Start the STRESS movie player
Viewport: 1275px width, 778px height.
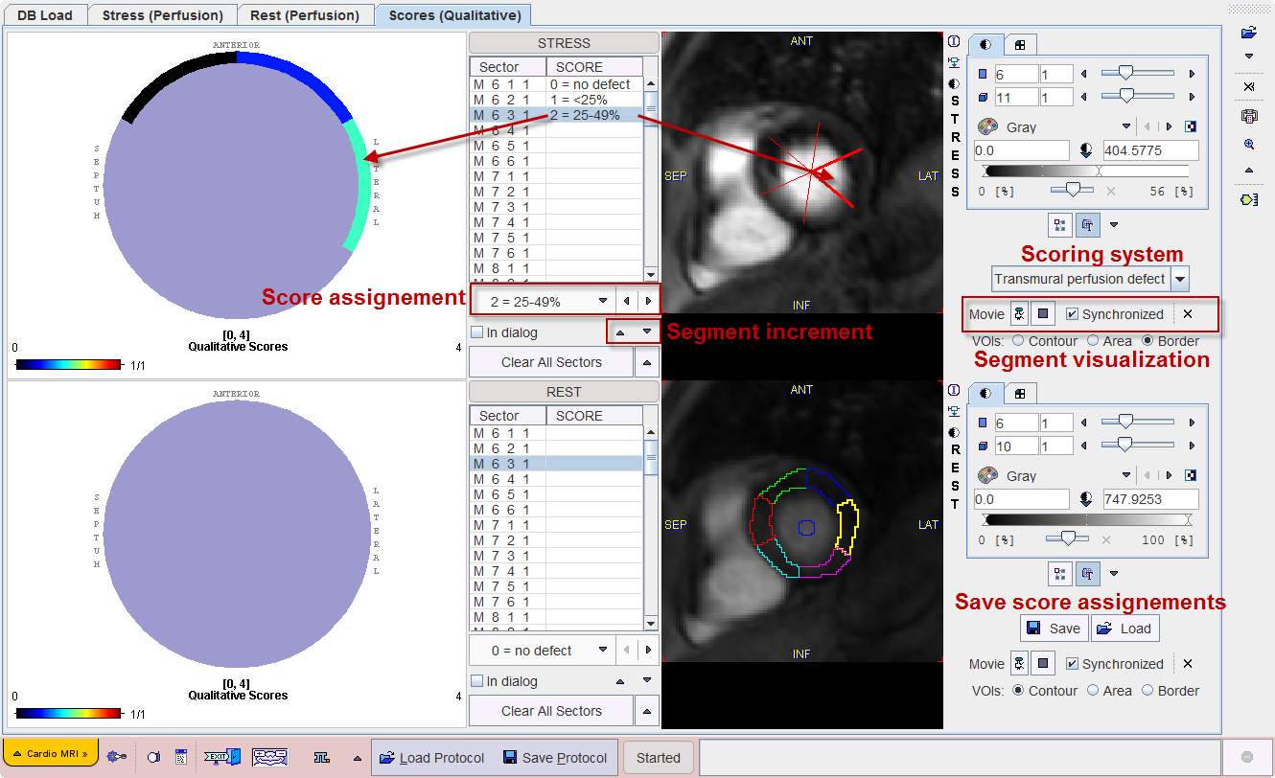click(1020, 314)
